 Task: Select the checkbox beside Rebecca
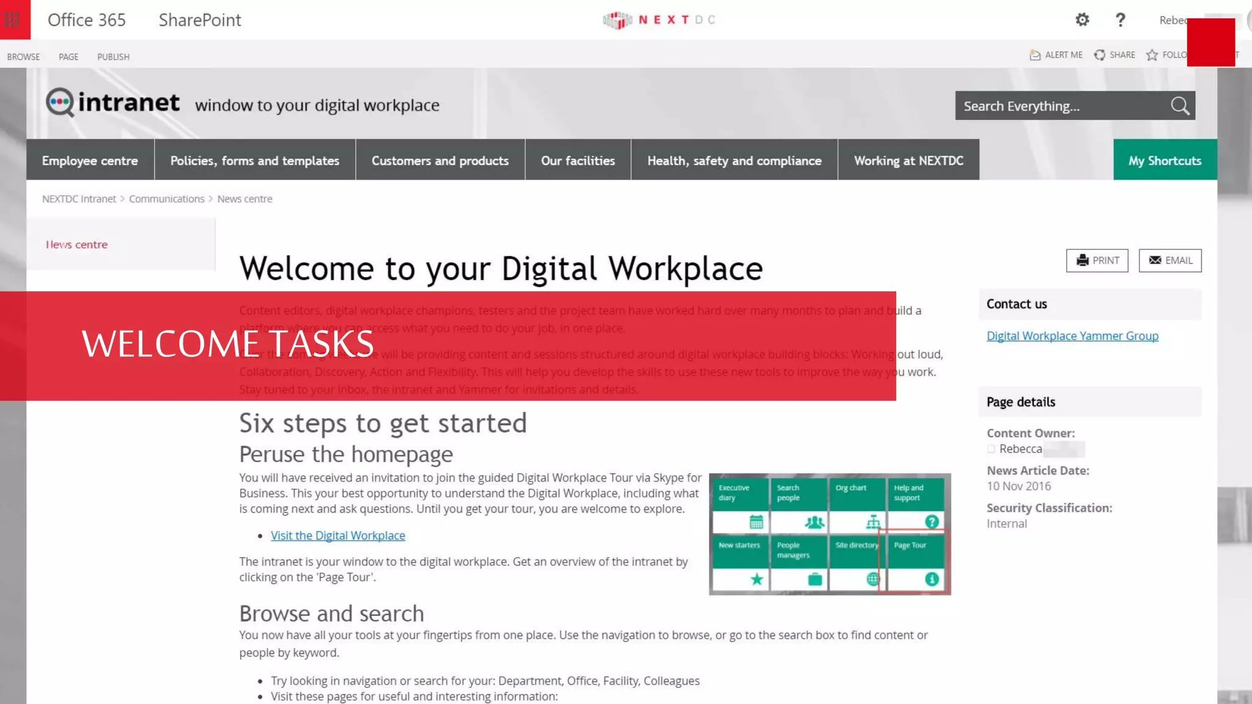(x=991, y=449)
